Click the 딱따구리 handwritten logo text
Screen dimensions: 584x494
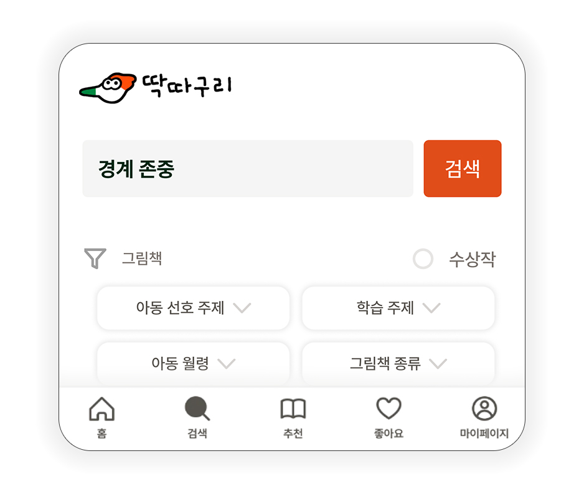(187, 86)
